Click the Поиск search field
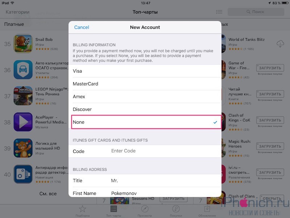This screenshot has width=290, height=218. 256,12
